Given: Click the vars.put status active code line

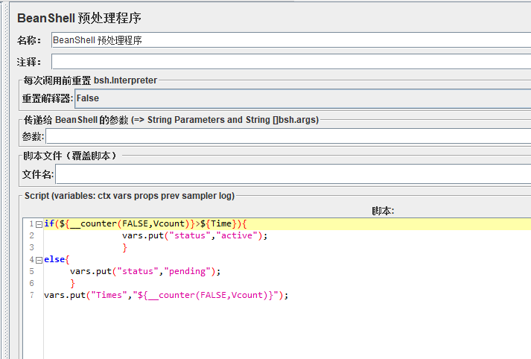Looking at the screenshot, I should (194, 235).
